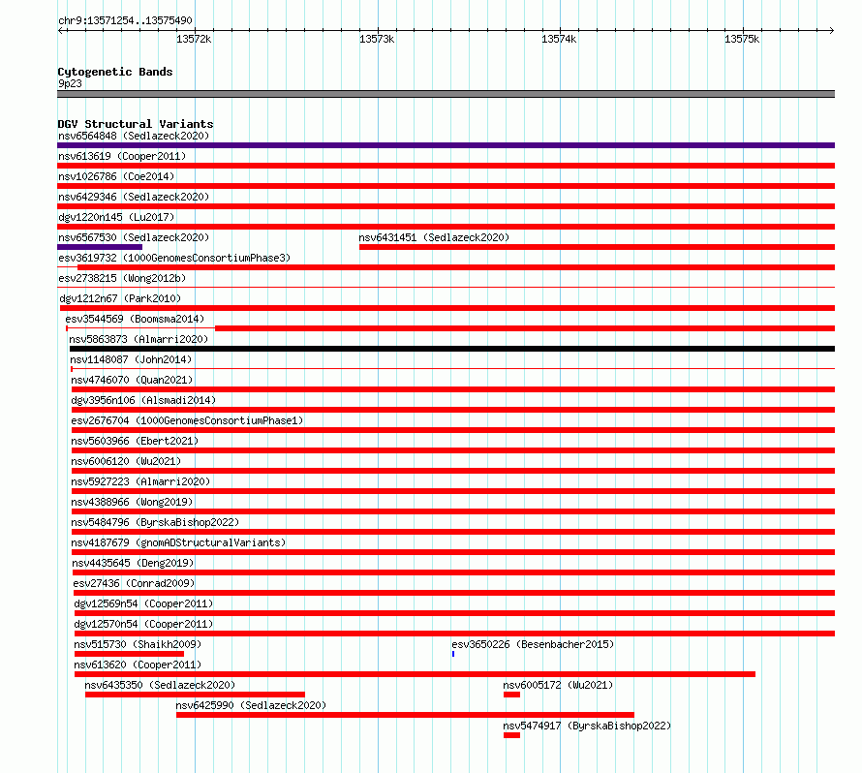
Task: Open nsv4746070 (Quan2021) variant
Action: [x=132, y=380]
